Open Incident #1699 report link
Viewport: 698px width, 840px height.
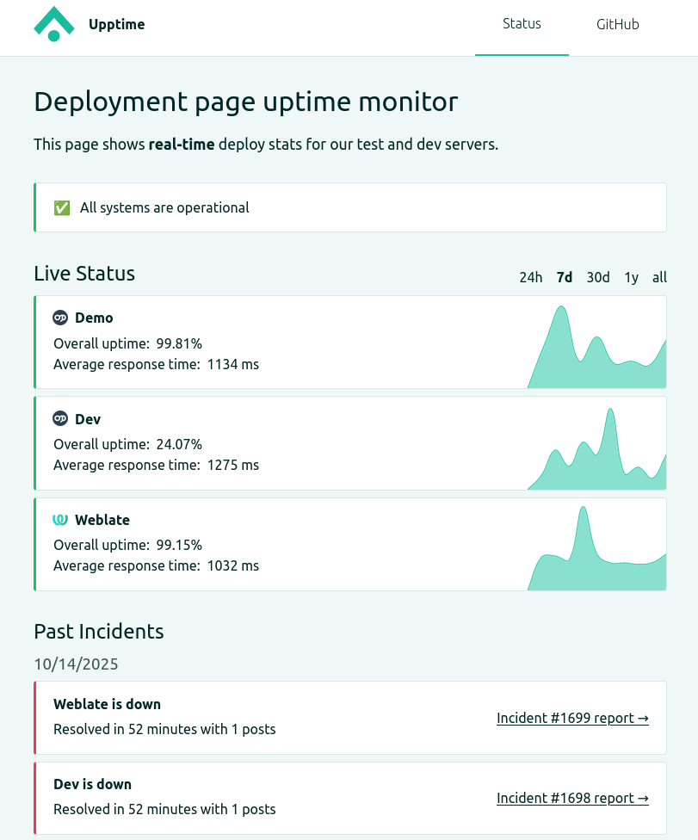pos(572,718)
